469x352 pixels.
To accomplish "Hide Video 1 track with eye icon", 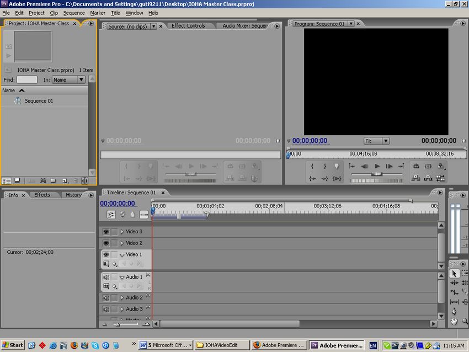I will pyautogui.click(x=106, y=254).
